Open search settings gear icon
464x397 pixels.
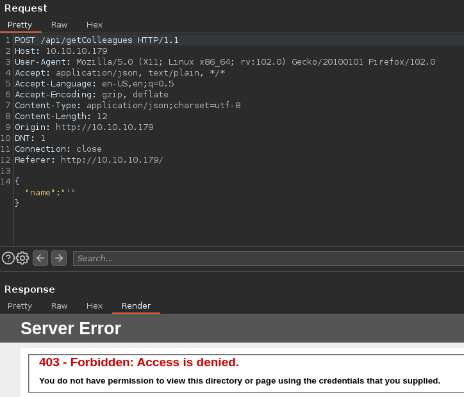coord(22,258)
